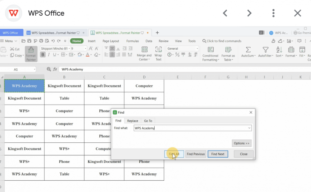The height and width of the screenshot is (192, 311).
Task: Click the Undo arrow in quick toolbar
Action: (53, 41)
